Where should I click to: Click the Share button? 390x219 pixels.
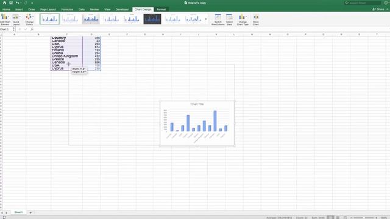pos(378,9)
